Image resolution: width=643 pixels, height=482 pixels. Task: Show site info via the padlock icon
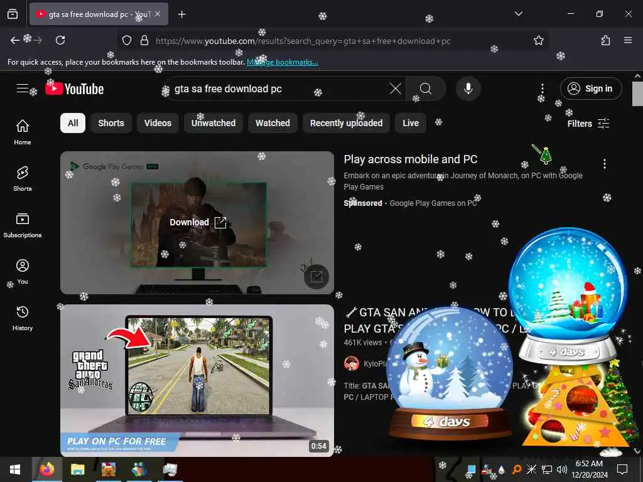[144, 40]
